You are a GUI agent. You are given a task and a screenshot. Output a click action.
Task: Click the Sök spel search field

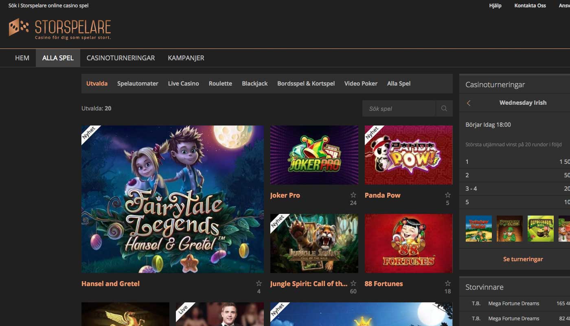(x=399, y=108)
